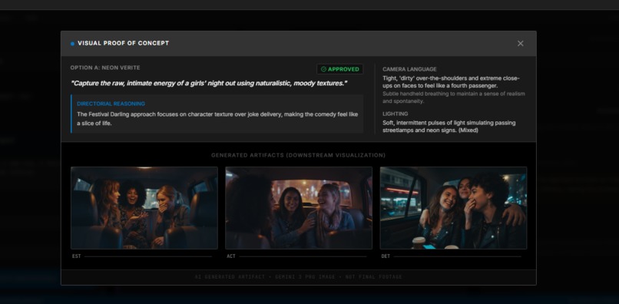Click the 'Subtle handheld breathing' note
The height and width of the screenshot is (304, 619).
tap(454, 97)
